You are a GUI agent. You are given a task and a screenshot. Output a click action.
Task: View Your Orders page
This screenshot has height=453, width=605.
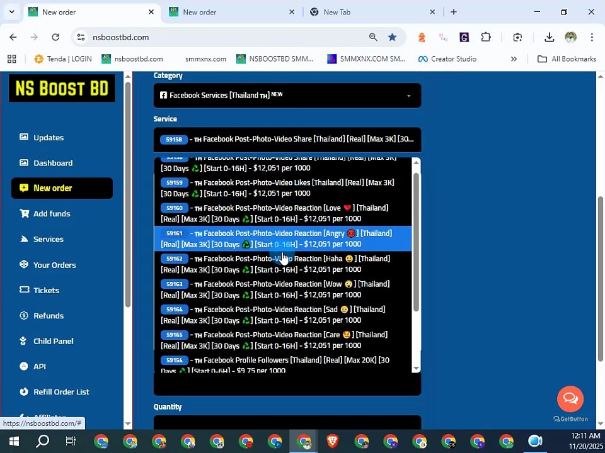47,265
